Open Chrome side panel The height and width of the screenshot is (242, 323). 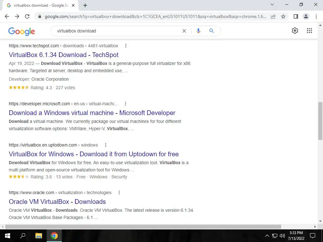coord(296,16)
